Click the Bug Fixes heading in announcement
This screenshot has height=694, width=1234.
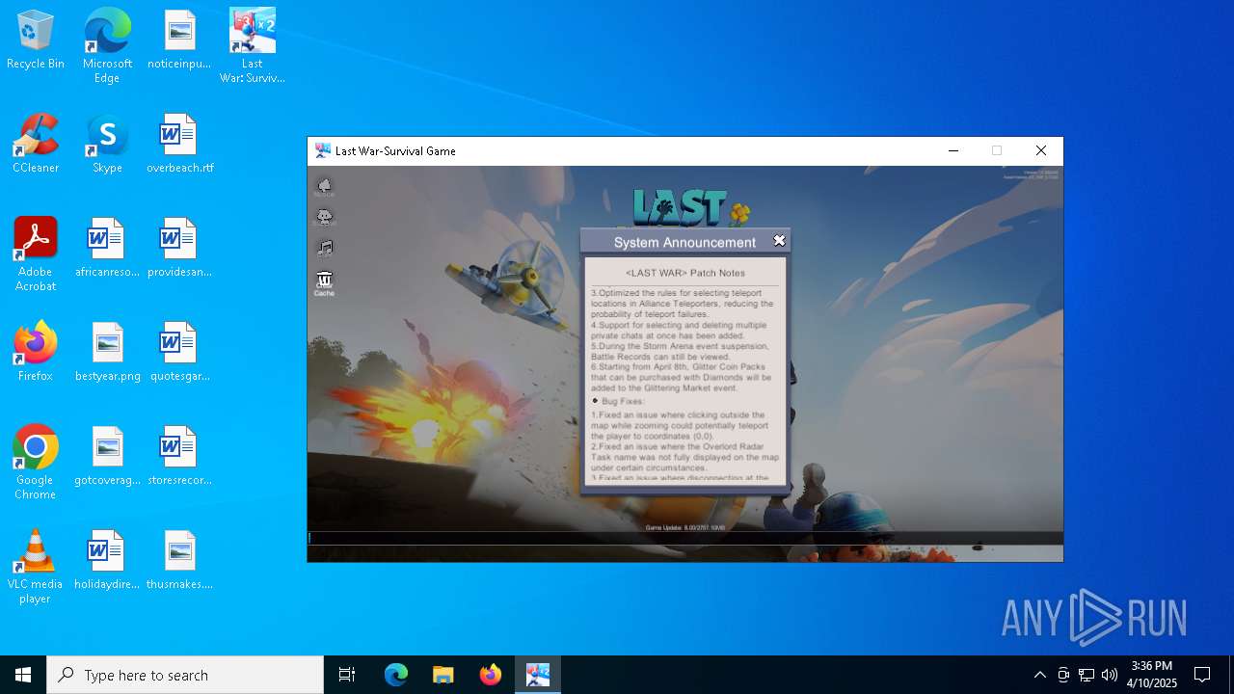point(625,401)
